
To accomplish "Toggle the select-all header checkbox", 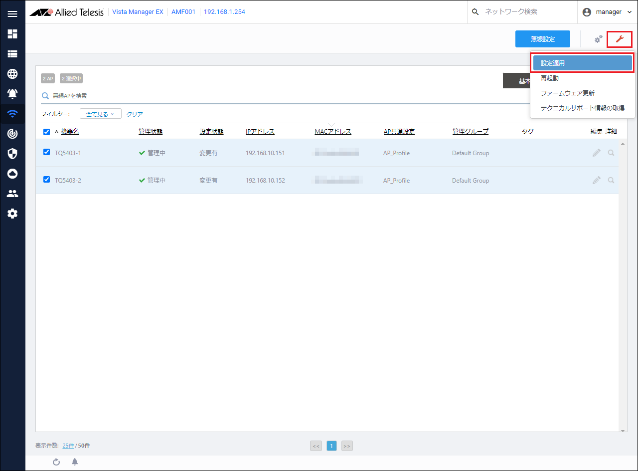I will point(47,132).
